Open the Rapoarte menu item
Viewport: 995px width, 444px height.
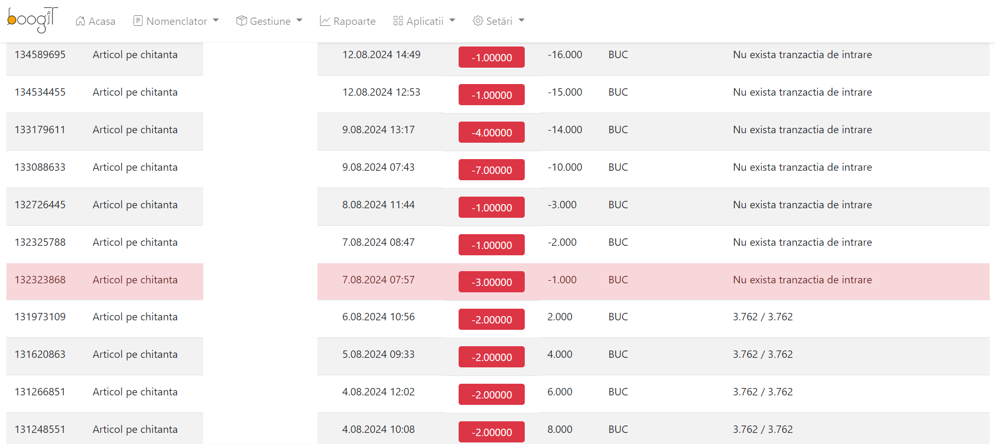[x=348, y=21]
